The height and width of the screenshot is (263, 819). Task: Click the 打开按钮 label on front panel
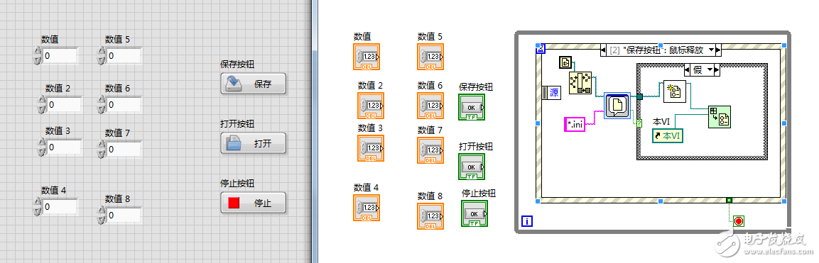click(238, 124)
